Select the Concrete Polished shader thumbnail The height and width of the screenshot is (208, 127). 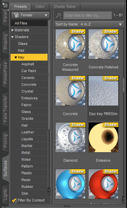(x=104, y=44)
